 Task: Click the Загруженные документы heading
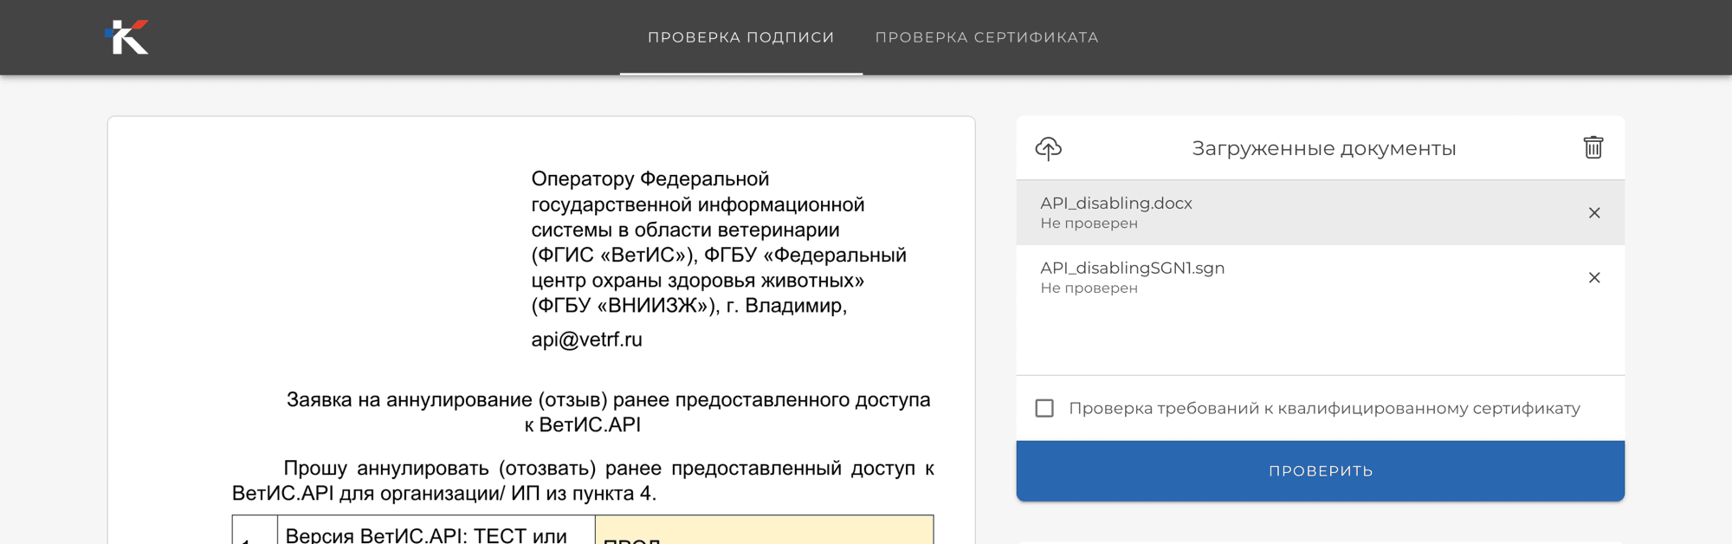tap(1323, 149)
